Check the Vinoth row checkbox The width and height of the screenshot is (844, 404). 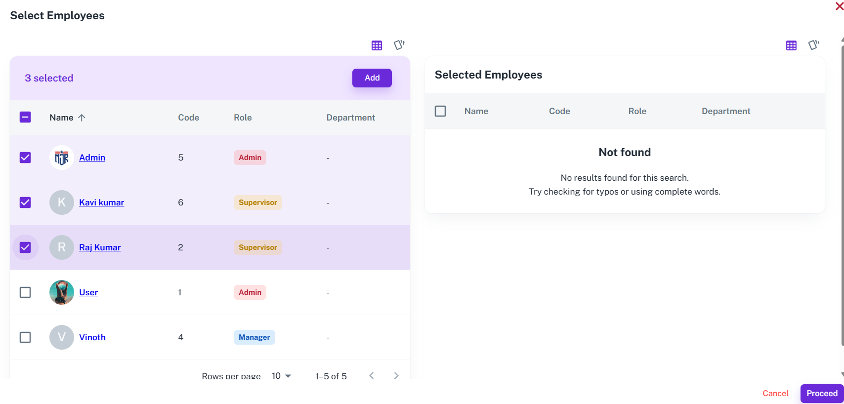coord(25,337)
